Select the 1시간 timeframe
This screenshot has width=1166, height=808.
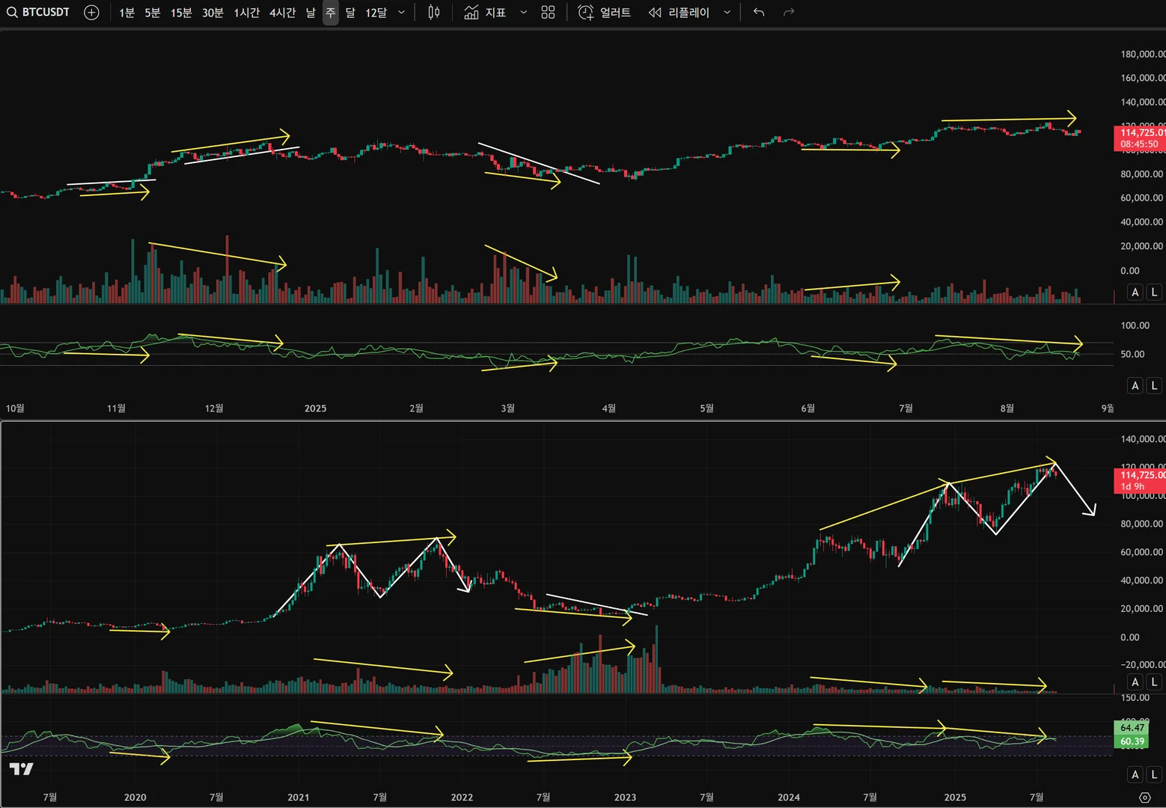(x=247, y=13)
